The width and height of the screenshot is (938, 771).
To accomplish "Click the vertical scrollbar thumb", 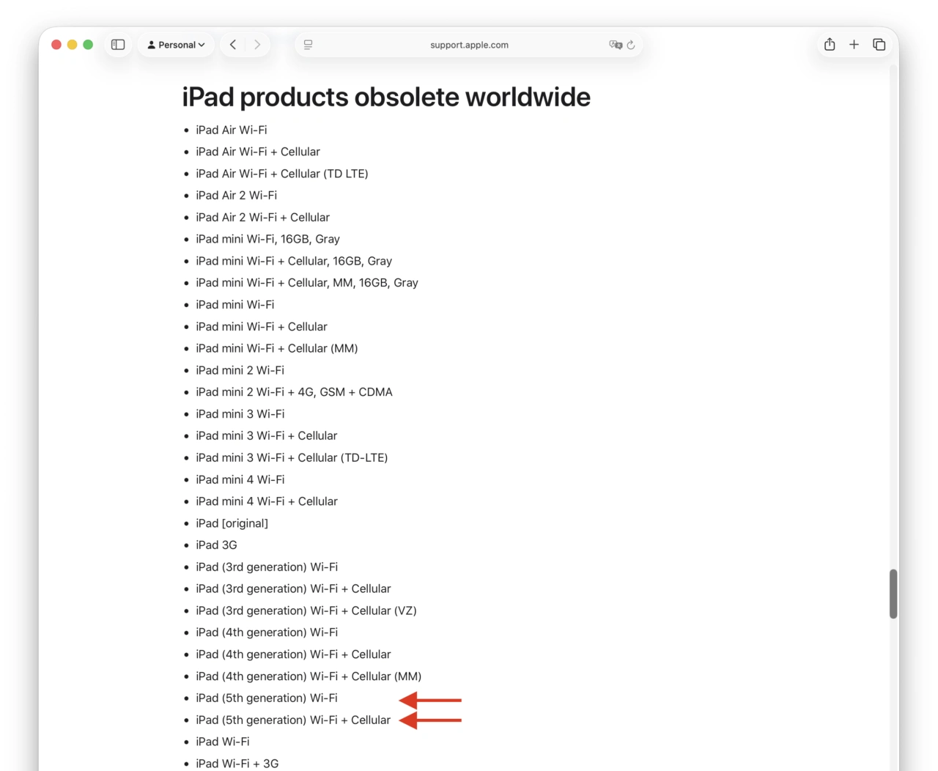I will pos(893,594).
